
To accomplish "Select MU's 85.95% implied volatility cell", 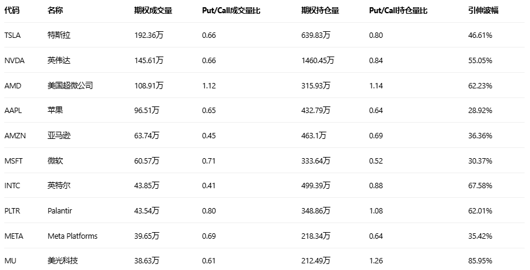I will (x=480, y=261).
